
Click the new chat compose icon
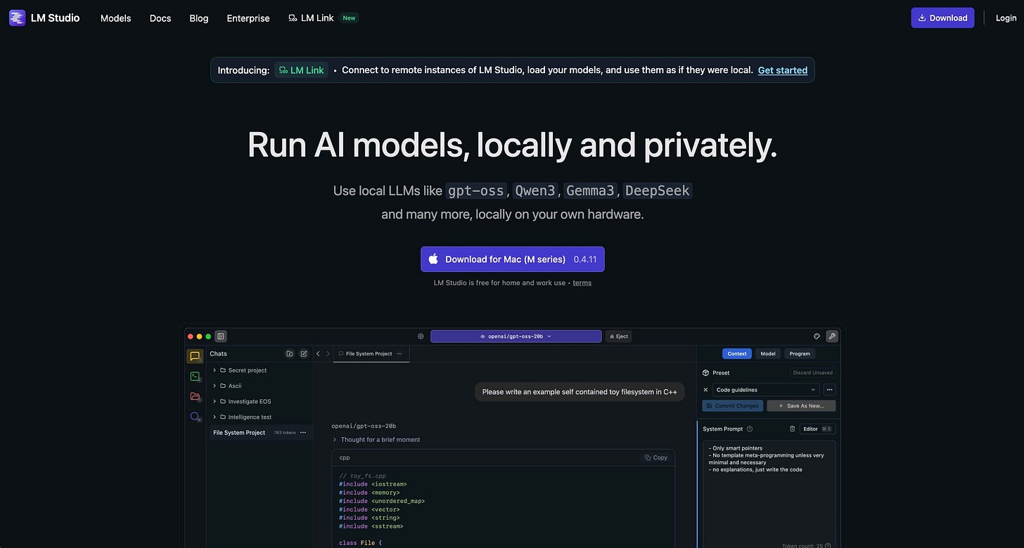[x=304, y=354]
